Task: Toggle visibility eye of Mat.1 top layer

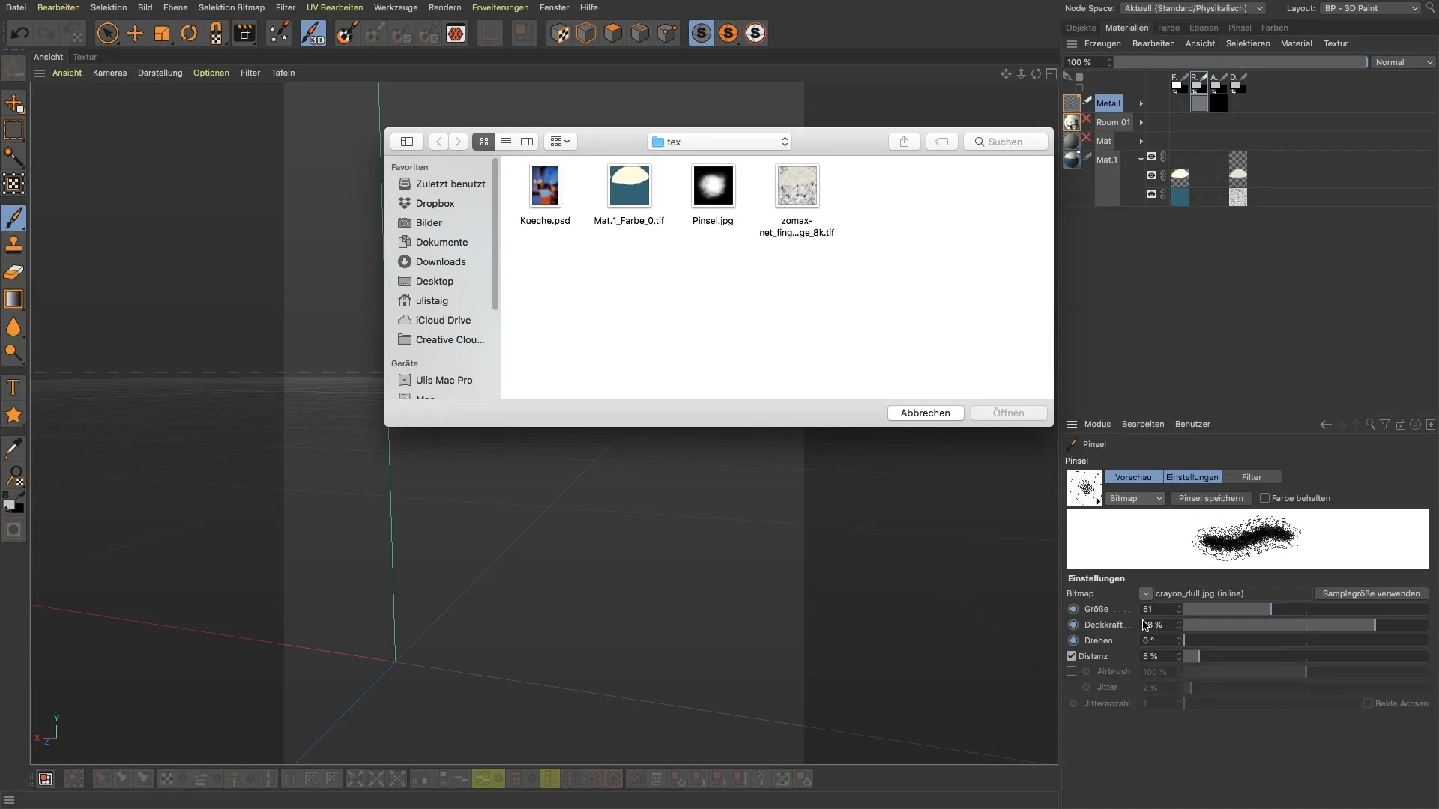Action: pyautogui.click(x=1152, y=157)
